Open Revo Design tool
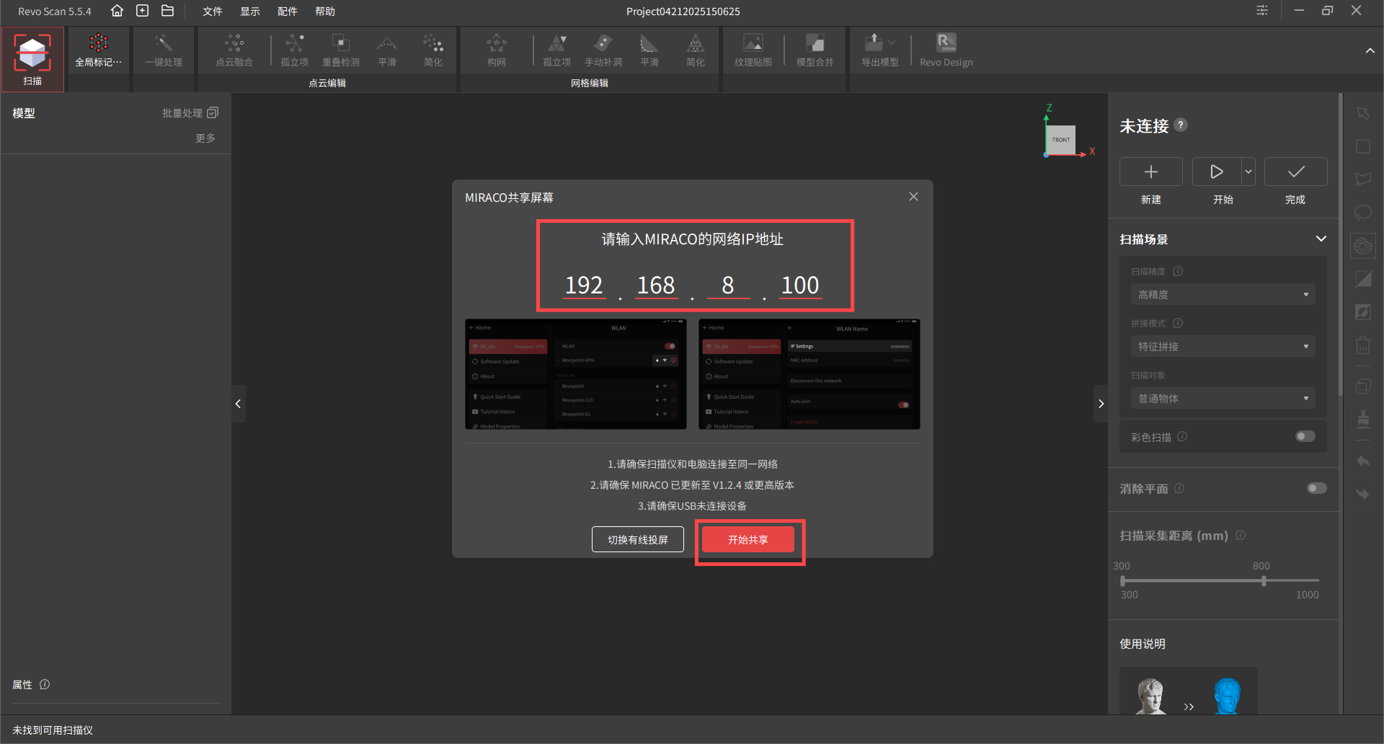This screenshot has width=1384, height=744. click(946, 50)
